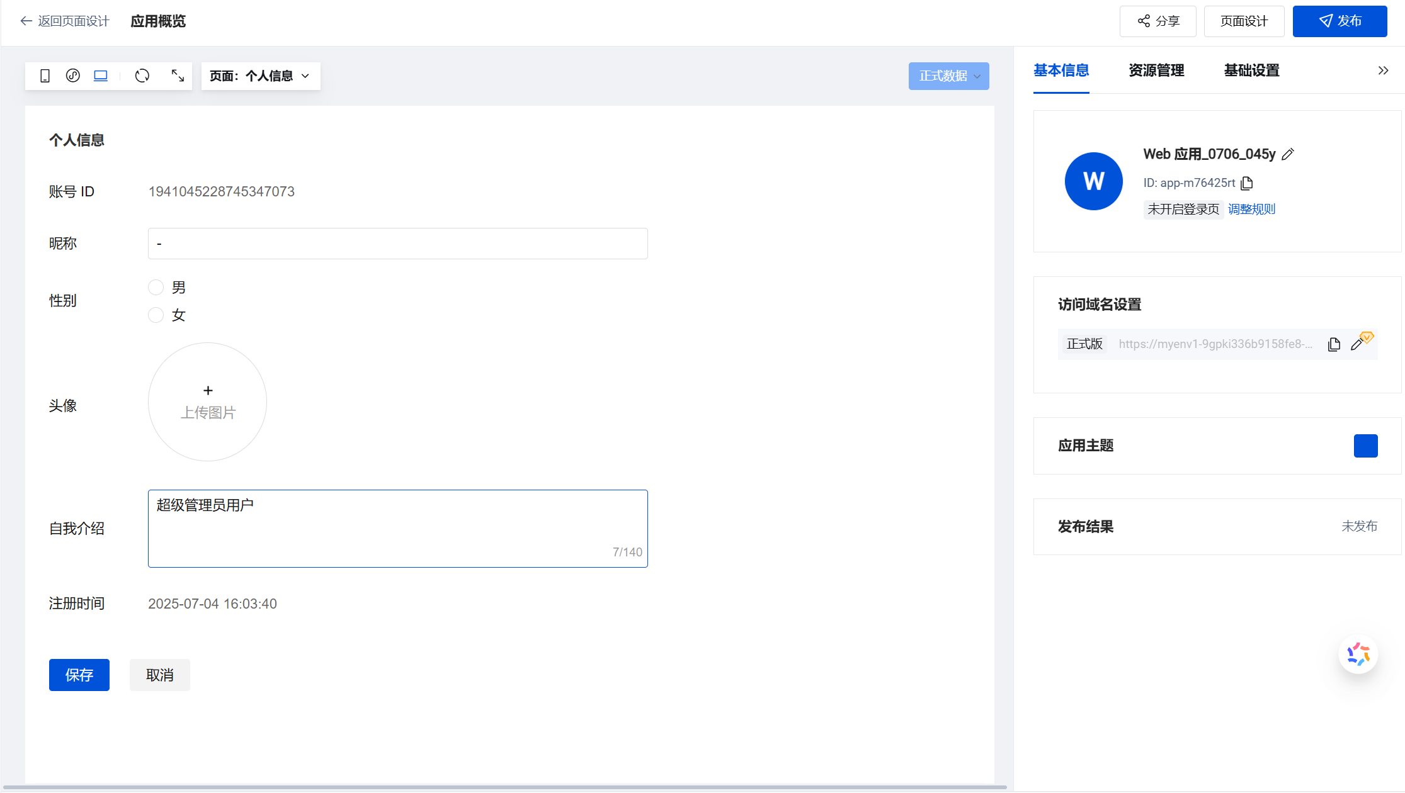Image resolution: width=1405 pixels, height=793 pixels.
Task: Return via 返回页面设计 link
Action: tap(74, 21)
